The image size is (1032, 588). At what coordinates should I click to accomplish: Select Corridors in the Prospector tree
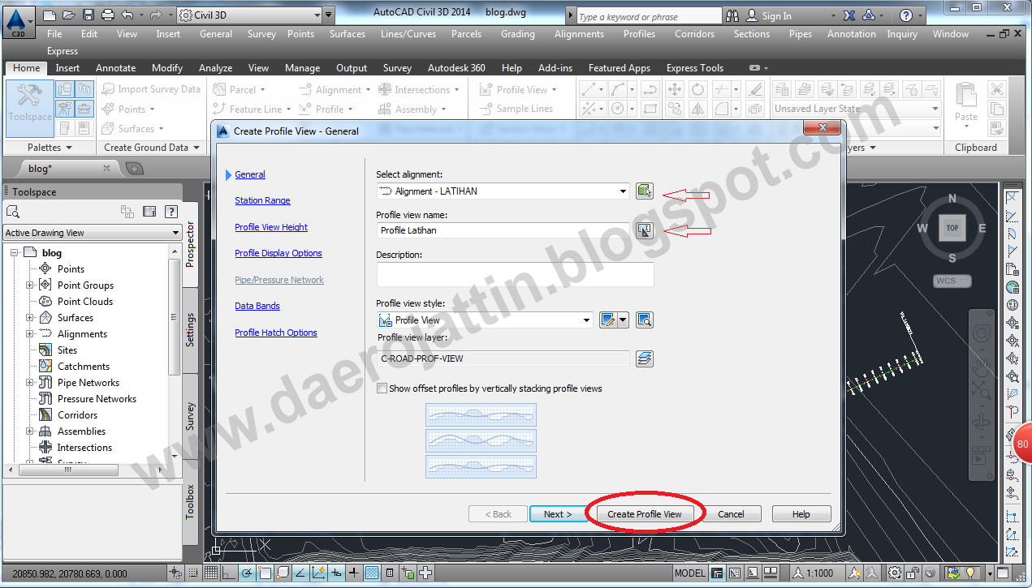(77, 415)
